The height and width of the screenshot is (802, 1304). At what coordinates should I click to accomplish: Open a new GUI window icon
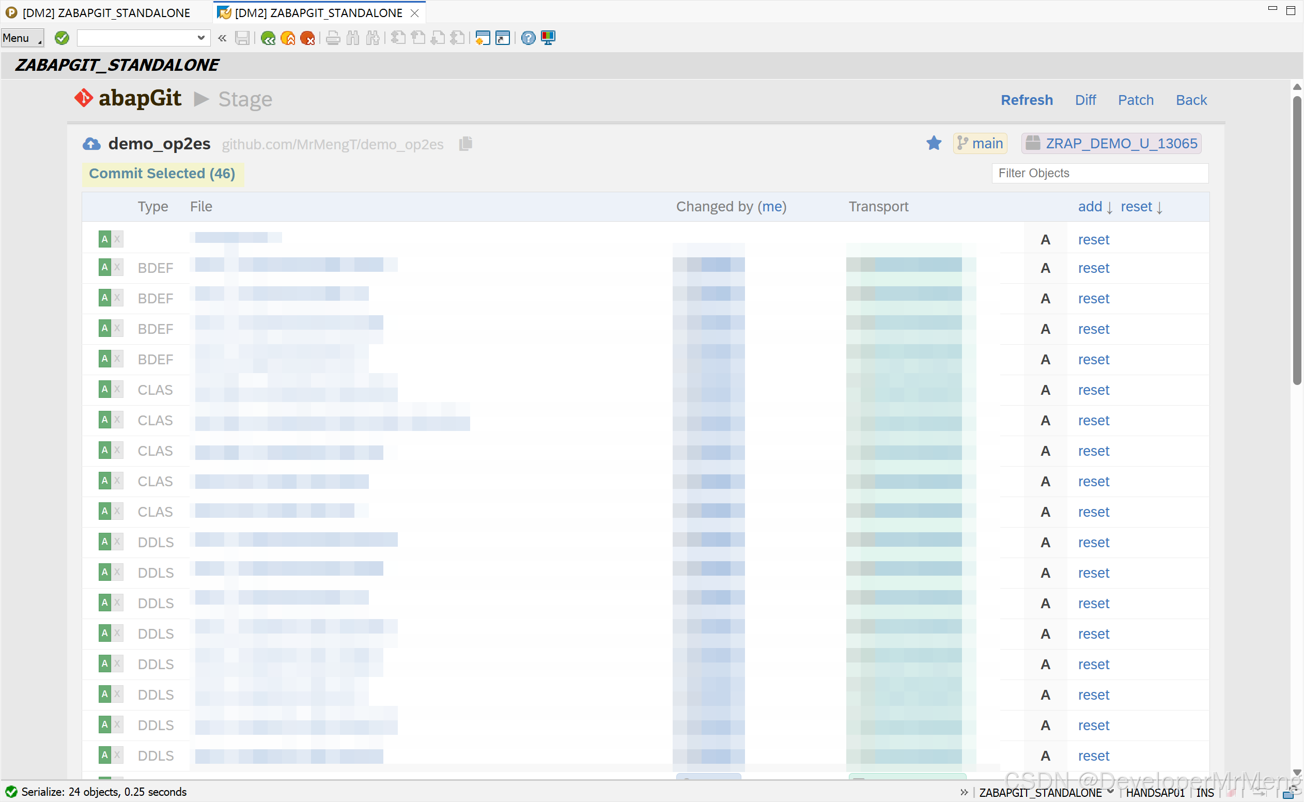point(482,38)
